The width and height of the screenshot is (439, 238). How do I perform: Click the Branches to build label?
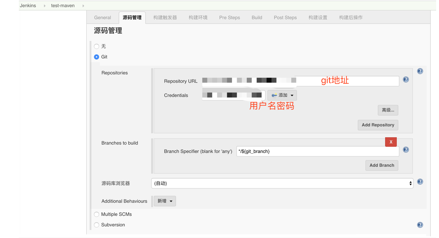click(x=120, y=143)
